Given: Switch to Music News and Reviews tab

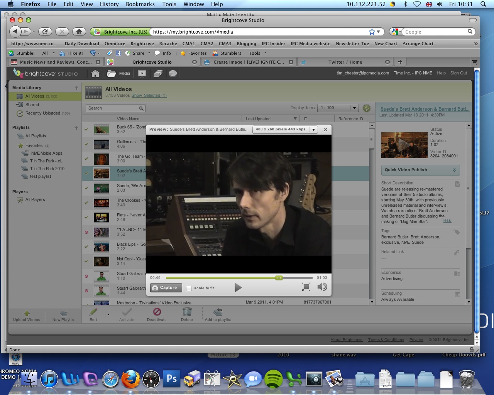Looking at the screenshot, I should pyautogui.click(x=56, y=62).
